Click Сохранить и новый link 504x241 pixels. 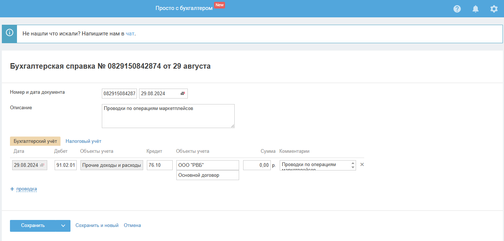(x=97, y=225)
